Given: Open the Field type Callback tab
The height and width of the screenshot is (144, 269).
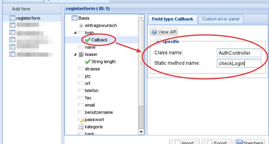Looking at the screenshot, I should point(173,19).
